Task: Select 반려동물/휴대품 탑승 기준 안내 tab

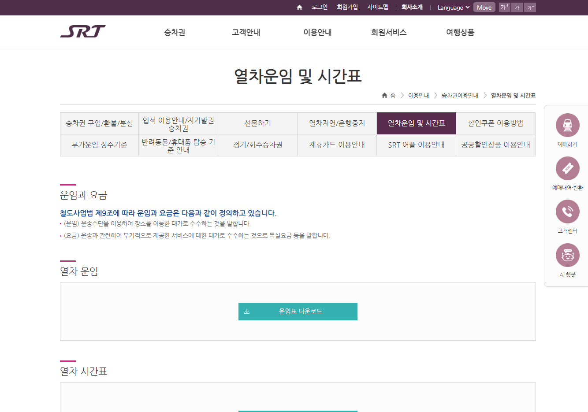Action: tap(179, 145)
